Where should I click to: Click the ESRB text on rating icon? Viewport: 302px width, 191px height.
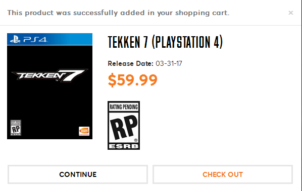[x=124, y=146]
